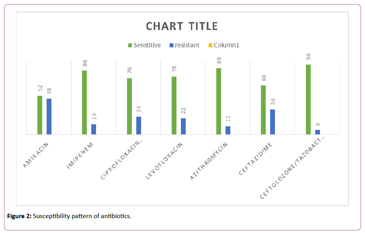Click the green Senstitive legend swatch
The image size is (365, 233).
[x=130, y=45]
